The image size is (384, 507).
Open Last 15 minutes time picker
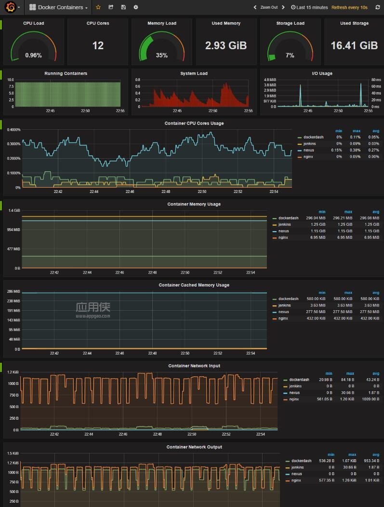tap(309, 7)
